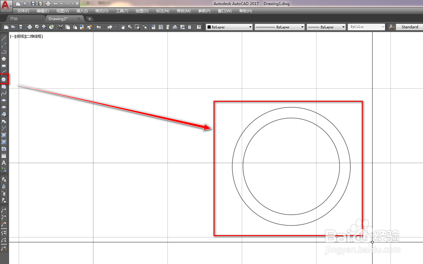Viewport: 423px width, 264px height.
Task: Select the Table tool
Action: pos(4,156)
